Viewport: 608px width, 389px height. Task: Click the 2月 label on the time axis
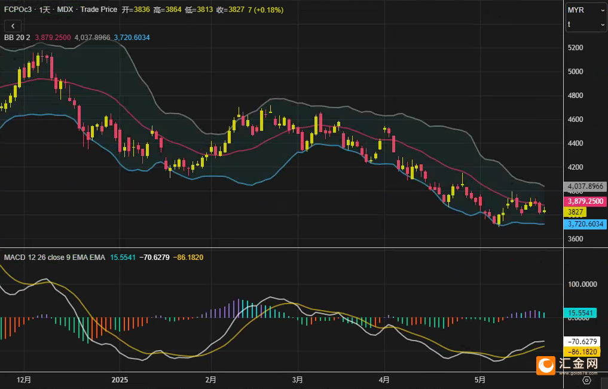tap(210, 380)
